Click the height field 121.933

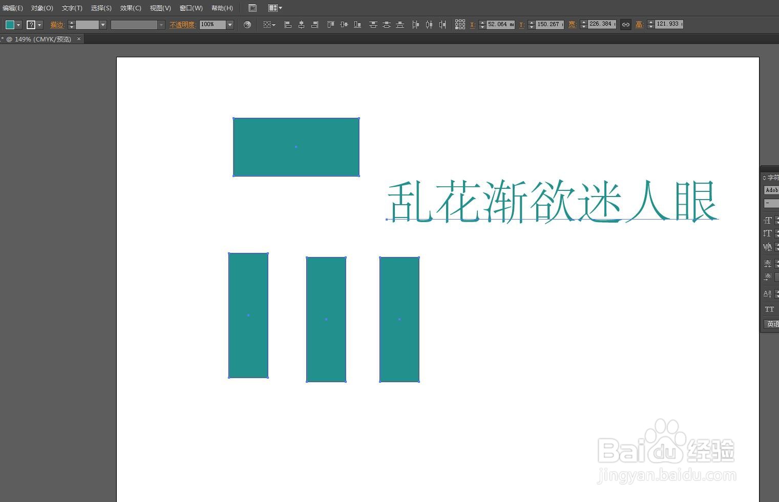click(x=669, y=24)
